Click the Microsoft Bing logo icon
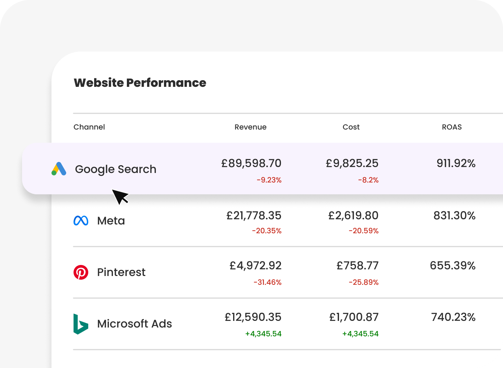Image resolution: width=503 pixels, height=368 pixels. [x=81, y=324]
